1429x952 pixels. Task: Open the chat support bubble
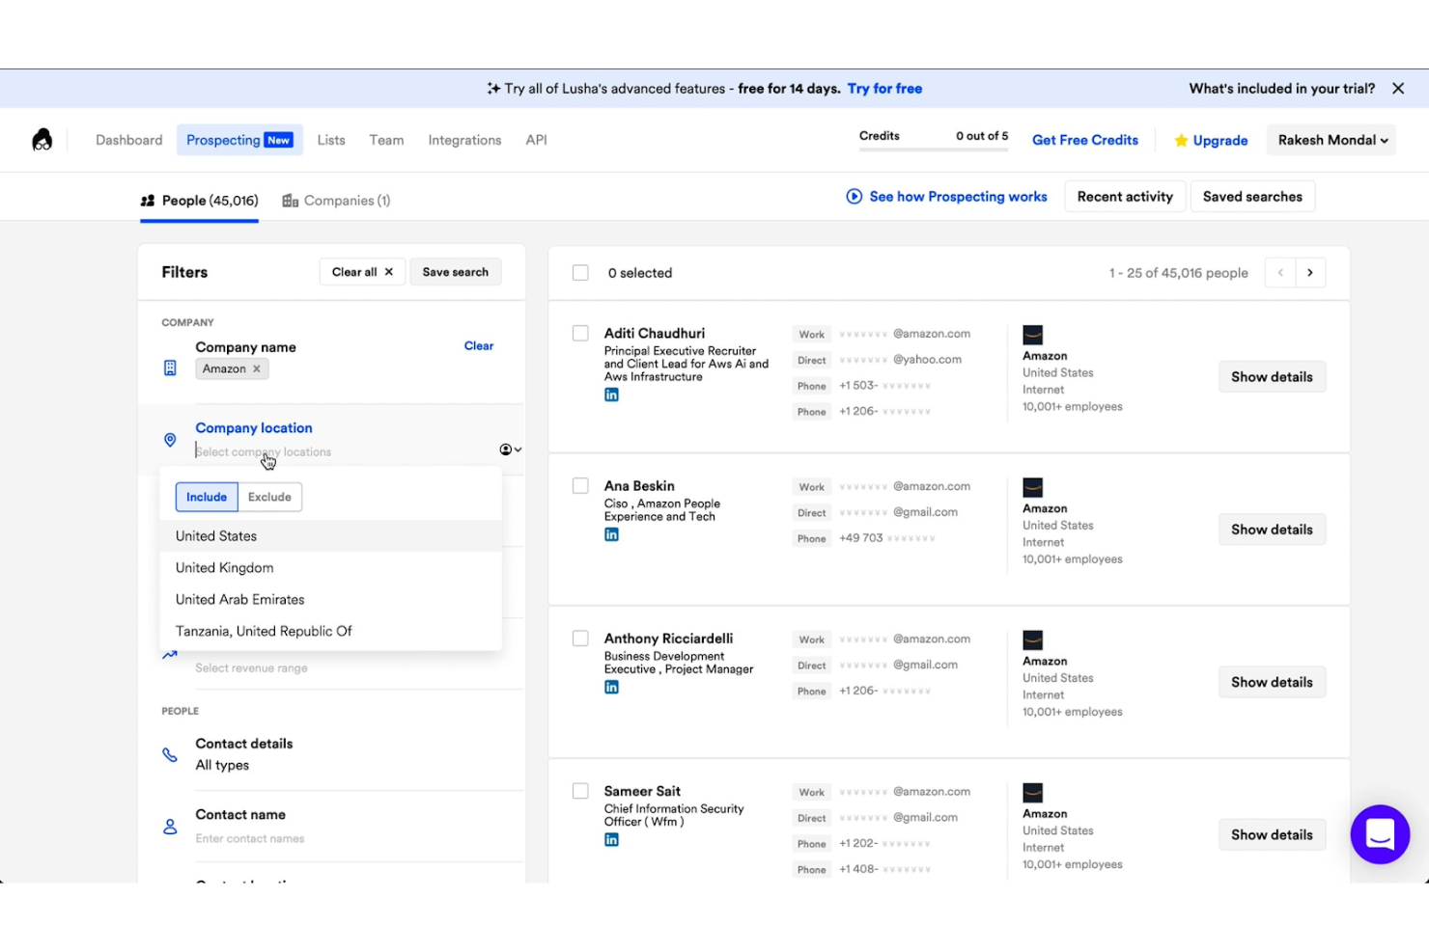click(1380, 834)
